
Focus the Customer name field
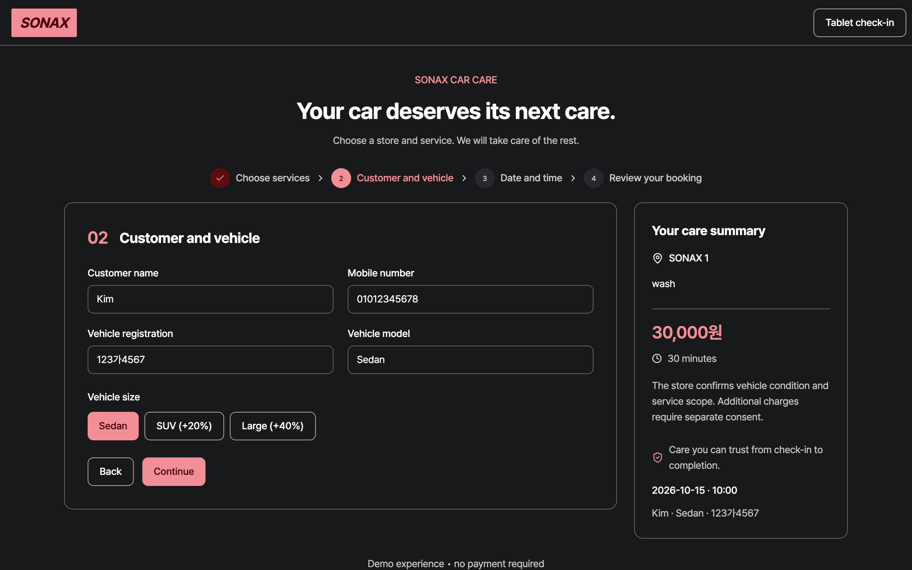click(x=210, y=299)
